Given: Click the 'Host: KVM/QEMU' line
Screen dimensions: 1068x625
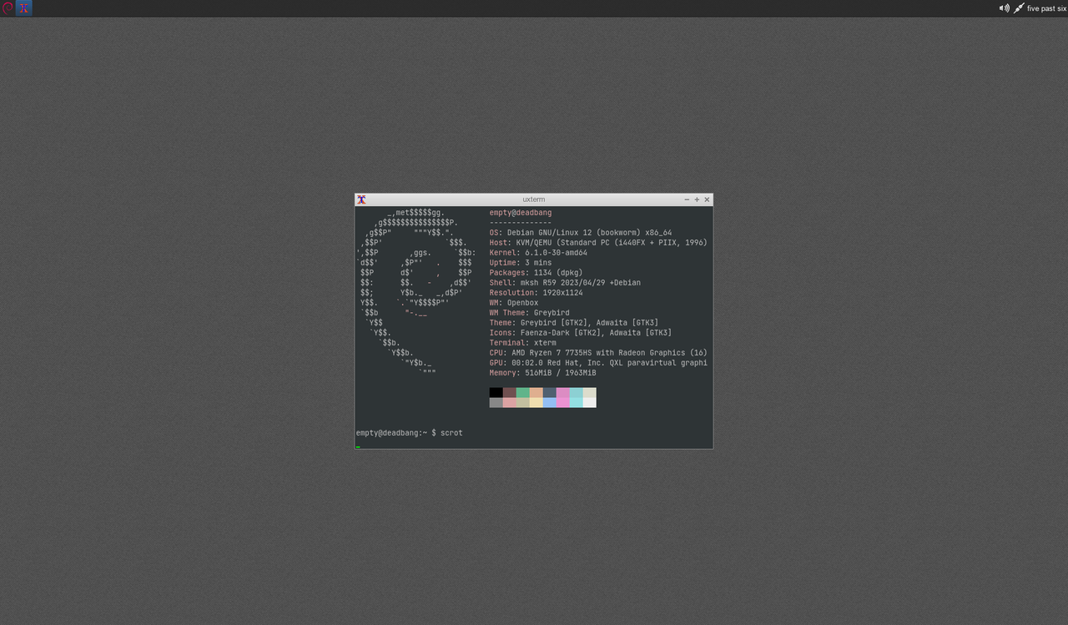Looking at the screenshot, I should [598, 243].
